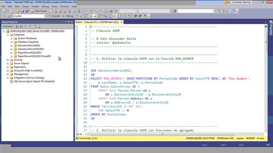Open the Project menu
273x153 pixels.
tap(35, 6)
